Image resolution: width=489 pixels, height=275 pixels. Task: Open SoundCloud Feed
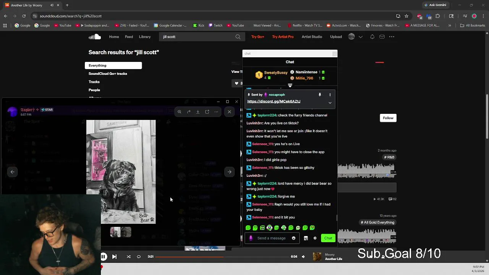(x=129, y=37)
